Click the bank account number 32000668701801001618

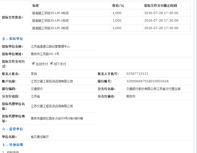coord(147,81)
